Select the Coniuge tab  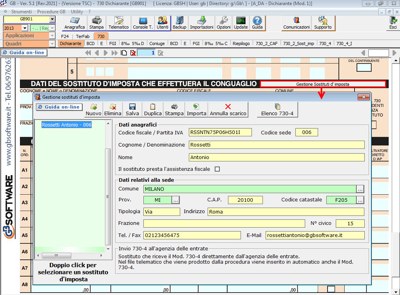(x=157, y=43)
